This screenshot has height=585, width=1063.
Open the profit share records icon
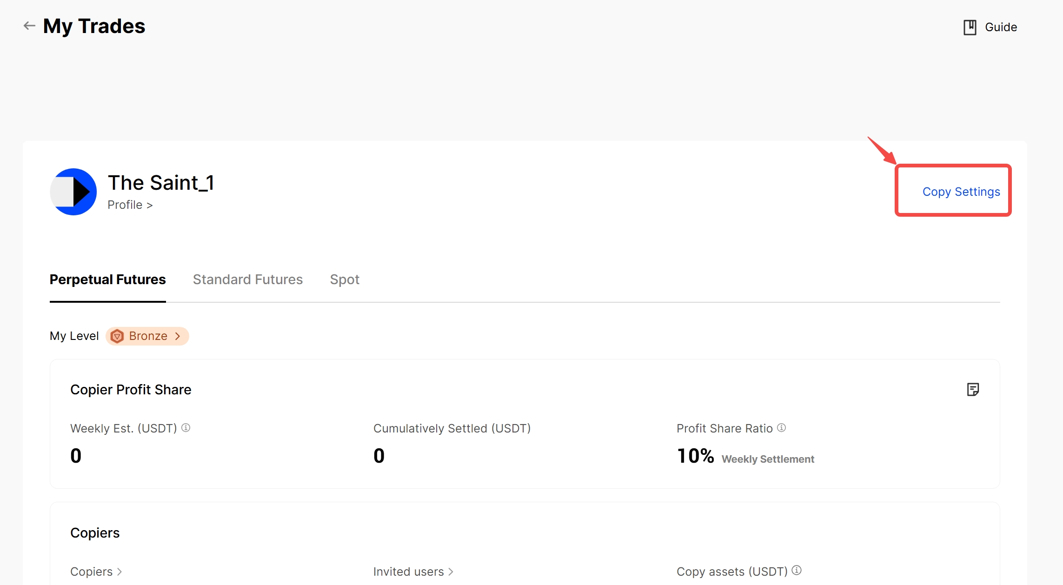click(973, 390)
